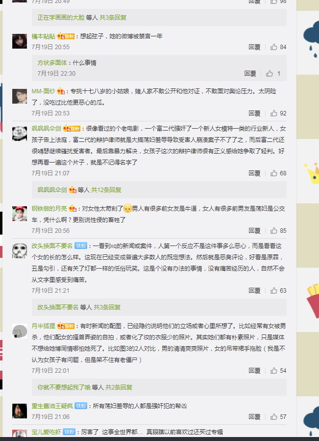The width and height of the screenshot is (319, 441).
Task: Like the comment by 橘本贴贴
Action: click(274, 47)
